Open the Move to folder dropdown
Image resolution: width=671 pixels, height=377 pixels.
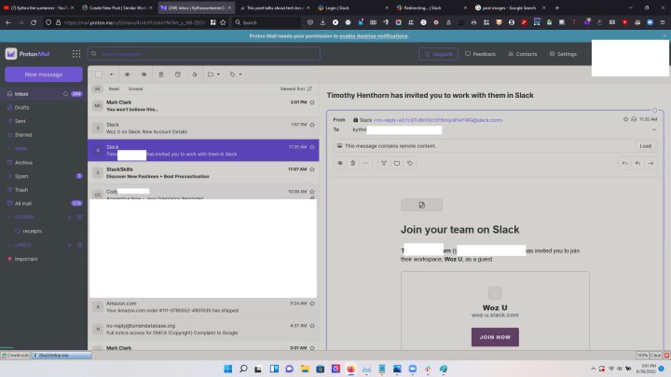coord(213,74)
